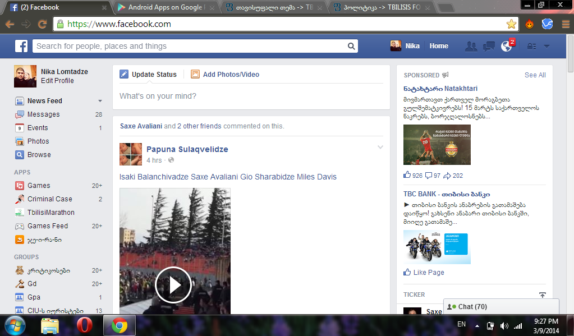The image size is (574, 336).
Task: Click the Natakhtari rugby ad image
Action: pyautogui.click(x=437, y=145)
